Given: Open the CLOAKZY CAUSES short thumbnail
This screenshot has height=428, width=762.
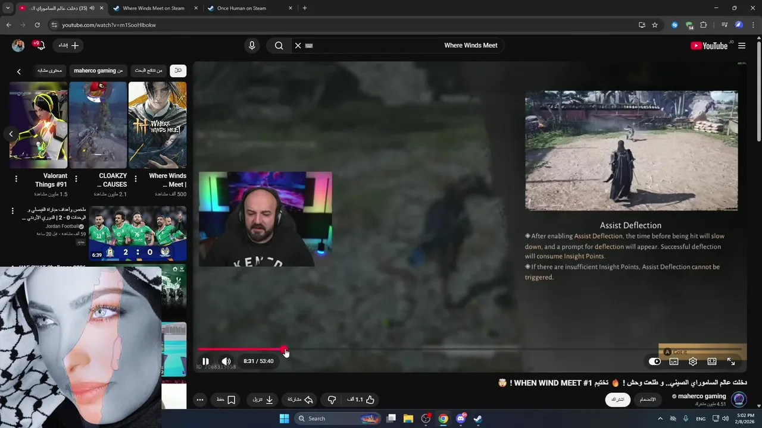Looking at the screenshot, I should pos(98,125).
